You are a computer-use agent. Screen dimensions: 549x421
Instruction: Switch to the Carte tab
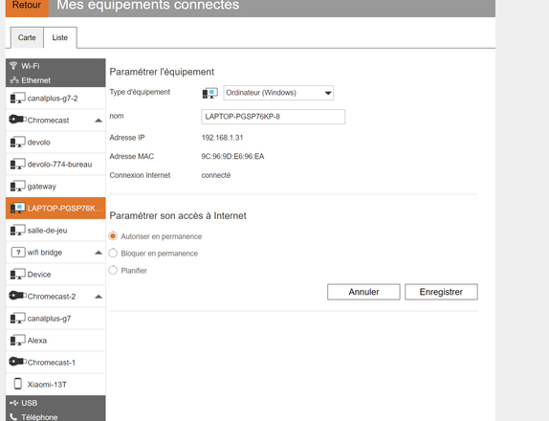27,37
